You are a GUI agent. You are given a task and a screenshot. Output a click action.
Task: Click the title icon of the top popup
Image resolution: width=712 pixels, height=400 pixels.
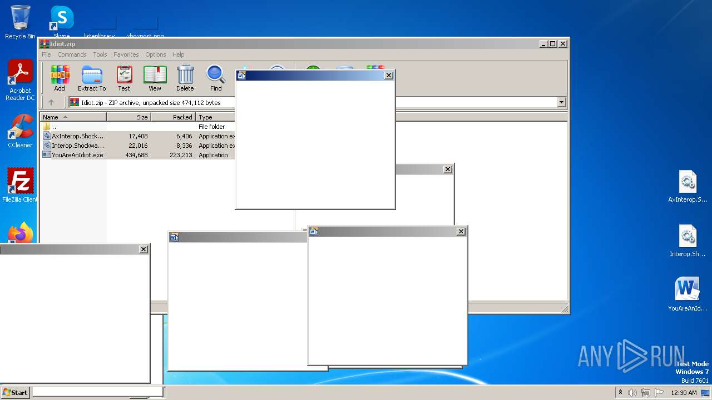241,76
